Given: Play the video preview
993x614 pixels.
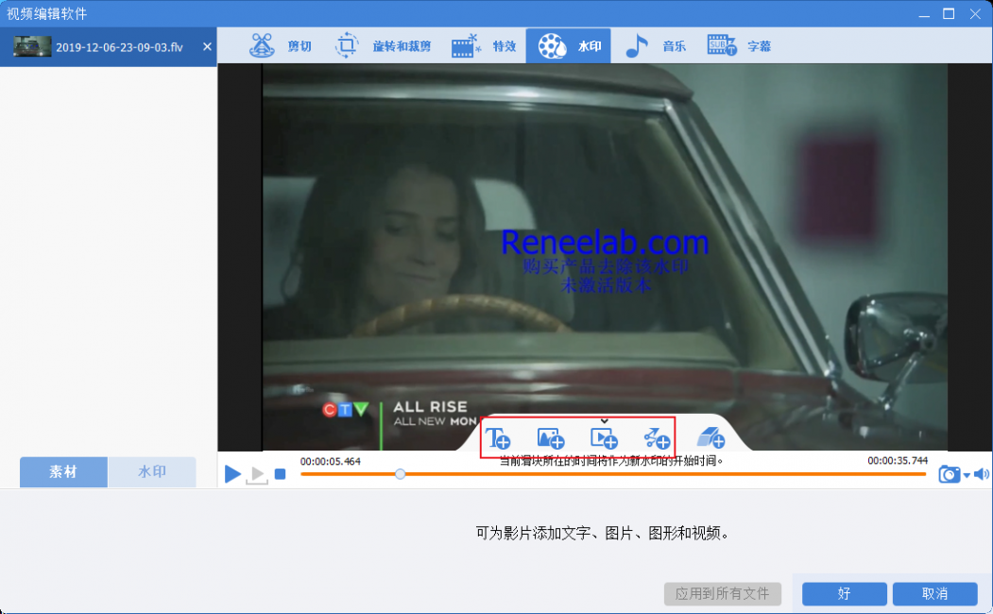Looking at the screenshot, I should (x=232, y=473).
